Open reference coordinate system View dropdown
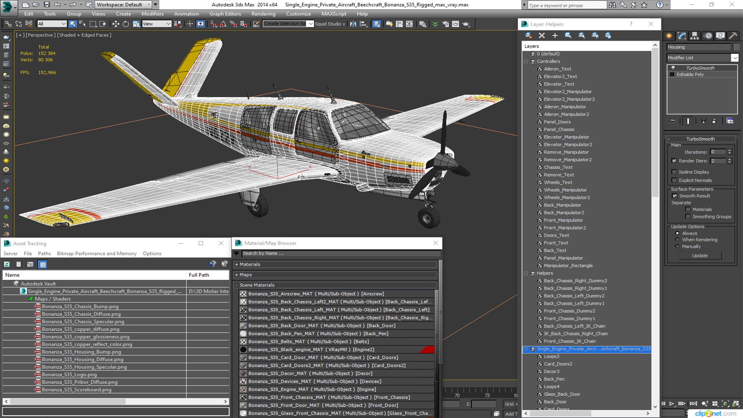743x418 pixels. click(157, 24)
